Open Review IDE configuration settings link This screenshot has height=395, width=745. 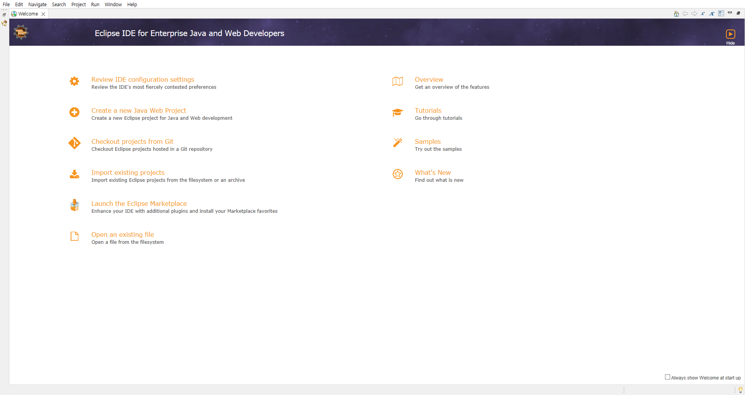pos(143,79)
